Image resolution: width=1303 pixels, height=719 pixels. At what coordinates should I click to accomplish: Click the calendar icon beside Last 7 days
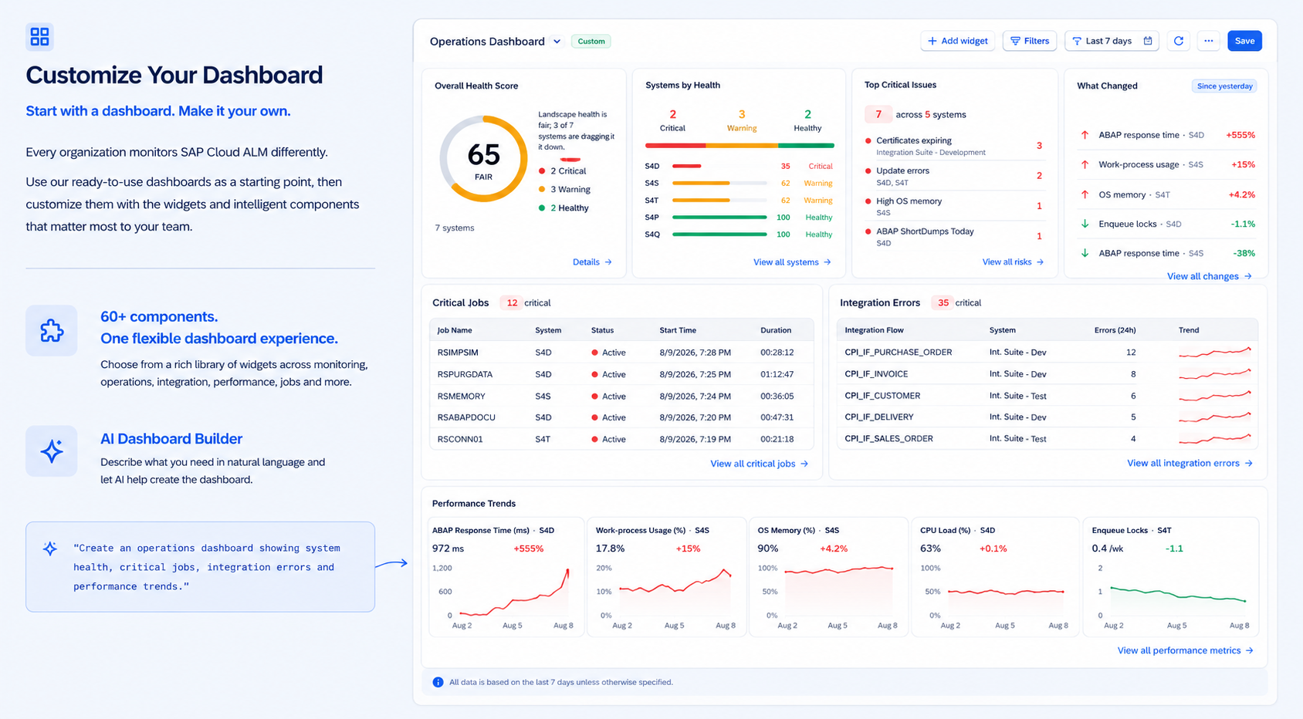point(1148,41)
